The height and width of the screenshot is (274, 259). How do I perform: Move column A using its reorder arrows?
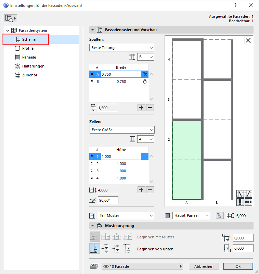92,74
